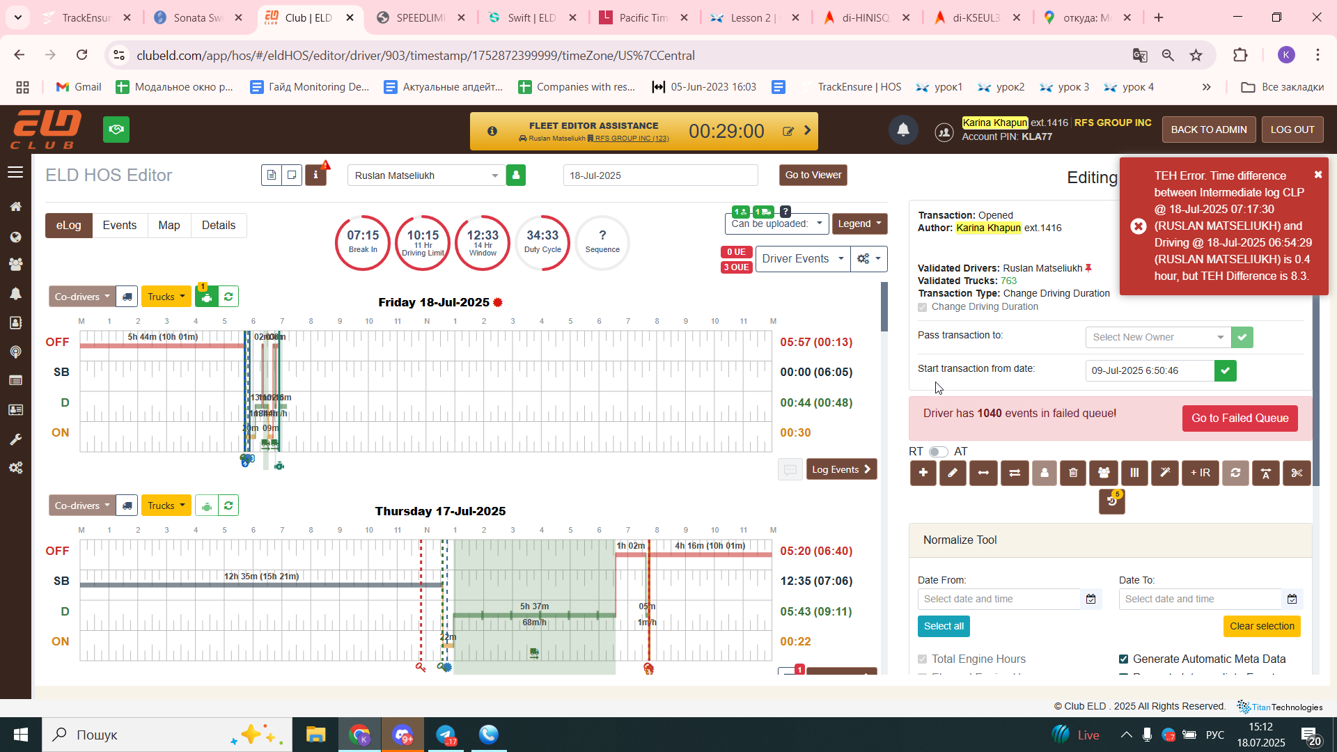This screenshot has height=752, width=1337.
Task: Open the gears settings dropdown
Action: pyautogui.click(x=869, y=259)
